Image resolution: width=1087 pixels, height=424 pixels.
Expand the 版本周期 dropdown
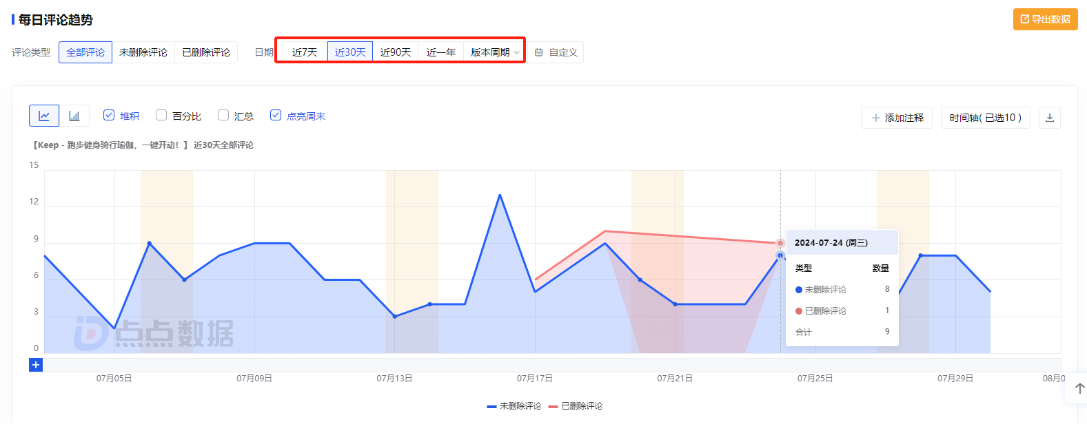point(494,52)
